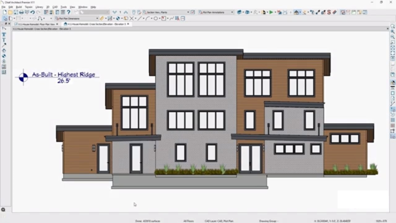Open the greyed-out dropdown next to the Help icon
The height and width of the screenshot is (223, 396).
click(x=94, y=12)
